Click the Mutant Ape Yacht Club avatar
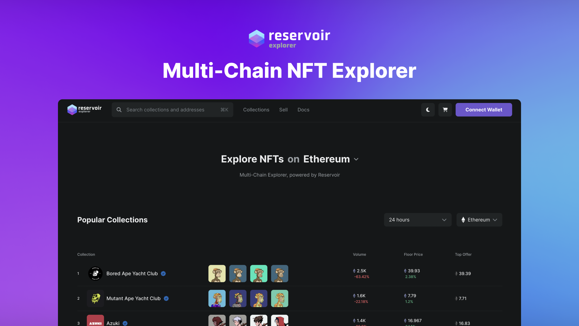 pos(95,299)
